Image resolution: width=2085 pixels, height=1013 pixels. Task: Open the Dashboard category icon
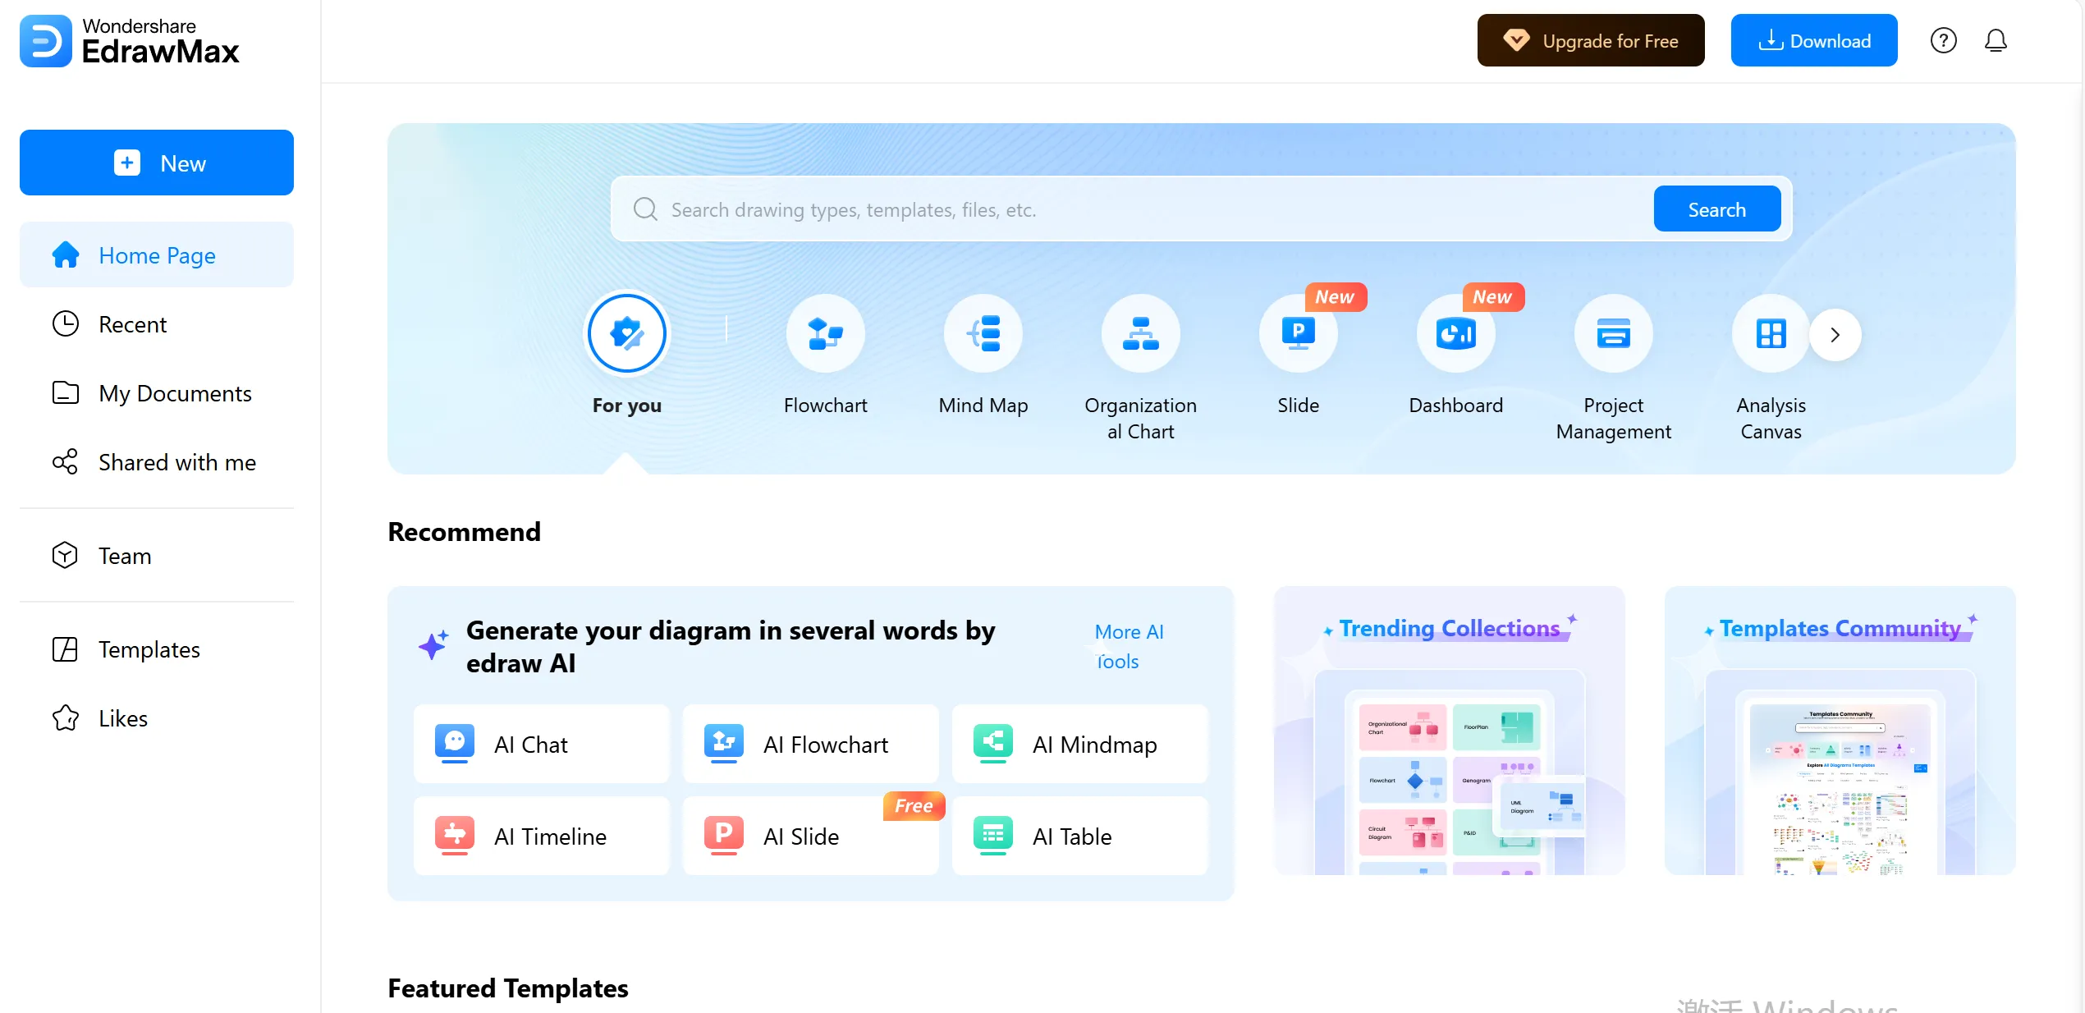[x=1455, y=333]
